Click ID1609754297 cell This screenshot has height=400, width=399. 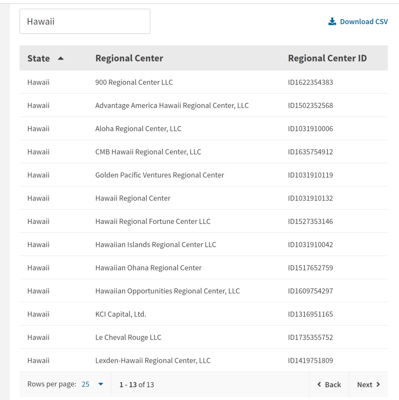click(x=310, y=291)
